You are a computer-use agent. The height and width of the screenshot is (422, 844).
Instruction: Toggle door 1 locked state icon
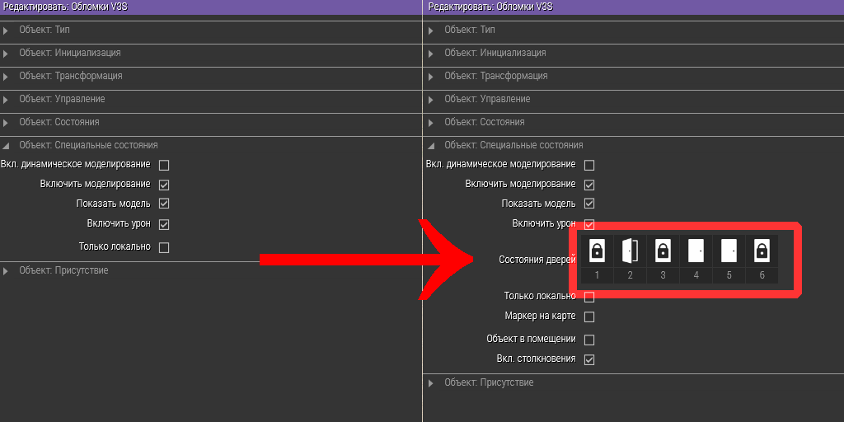coord(597,251)
